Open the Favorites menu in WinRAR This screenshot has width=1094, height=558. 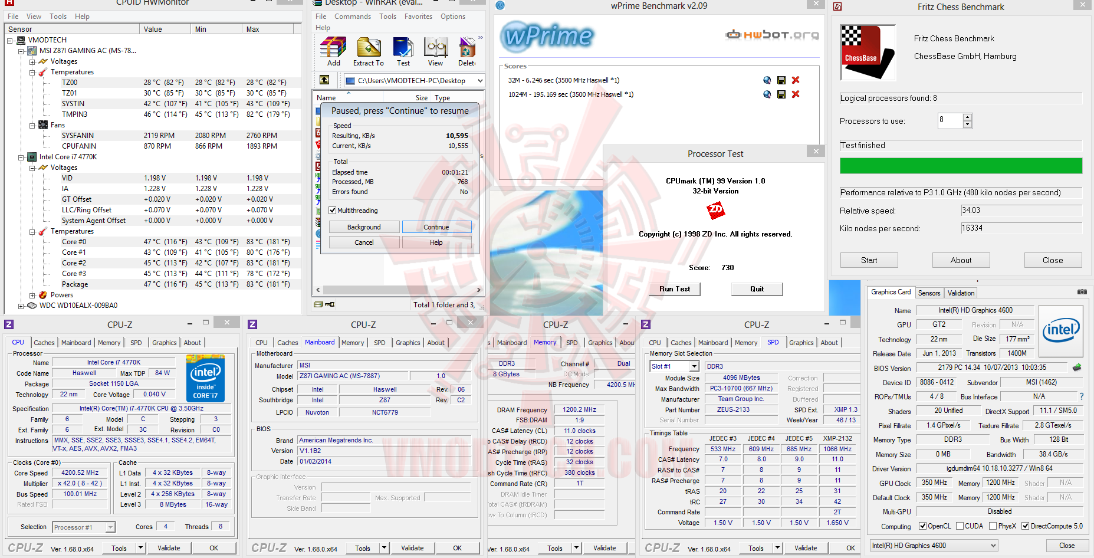[418, 17]
